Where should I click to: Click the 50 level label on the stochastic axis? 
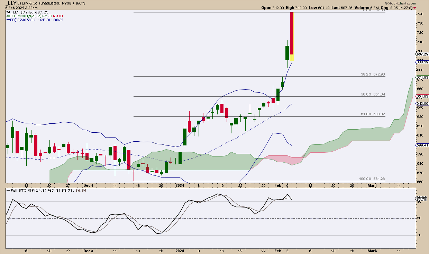[x=418, y=219]
